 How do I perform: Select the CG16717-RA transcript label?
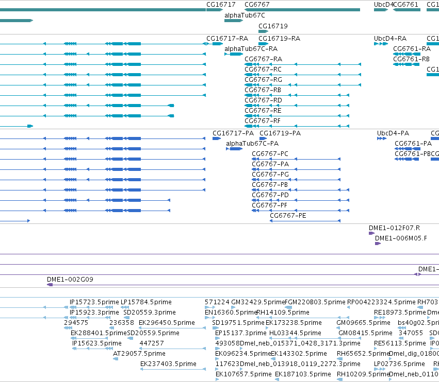point(227,38)
